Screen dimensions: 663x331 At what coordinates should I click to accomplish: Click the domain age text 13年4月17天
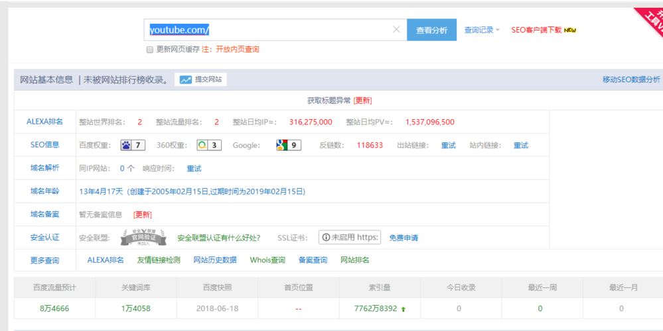[x=101, y=191]
